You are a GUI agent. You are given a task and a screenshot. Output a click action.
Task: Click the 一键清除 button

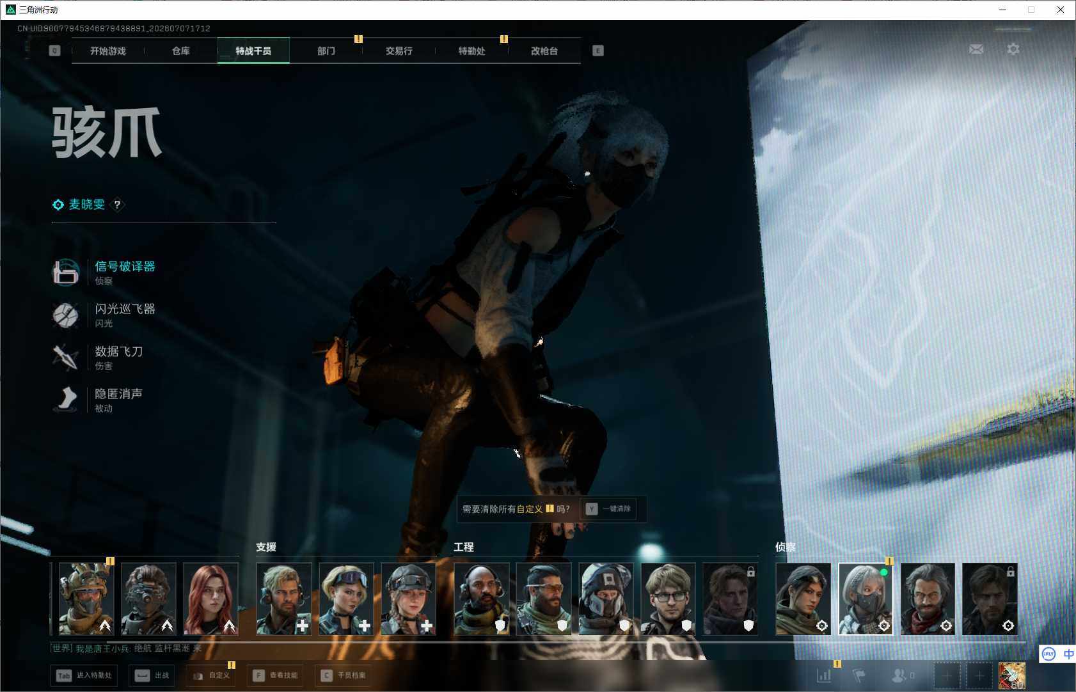[608, 509]
